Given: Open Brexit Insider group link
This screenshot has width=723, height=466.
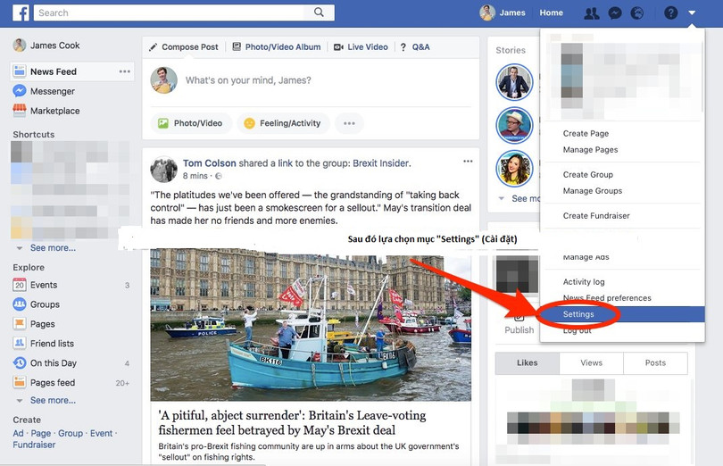Looking at the screenshot, I should point(381,162).
